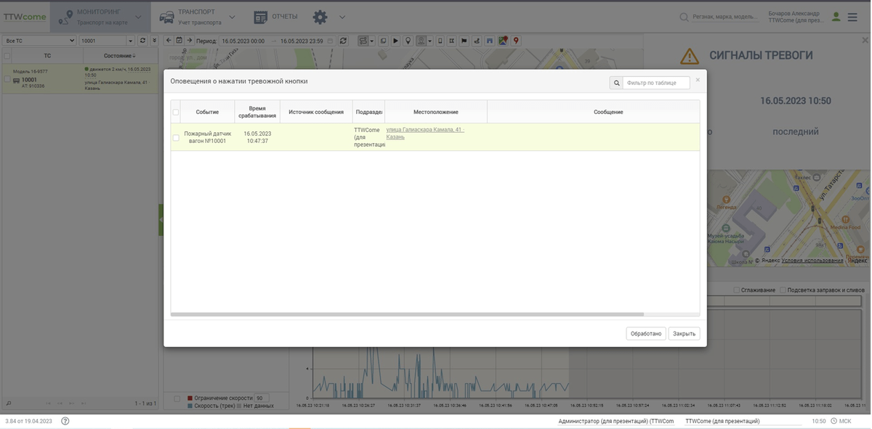Click the search magnifier in top bar
This screenshot has height=429, width=872.
tap(684, 17)
